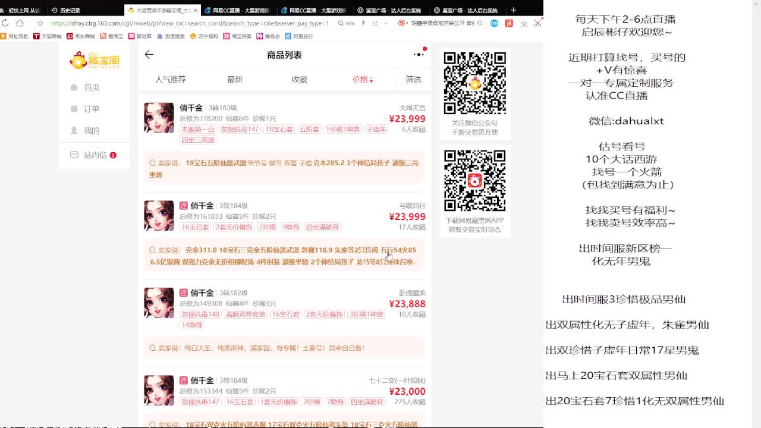The height and width of the screenshot is (428, 761).
Task: Click the Sogou search box in toolbar
Action: click(x=440, y=23)
